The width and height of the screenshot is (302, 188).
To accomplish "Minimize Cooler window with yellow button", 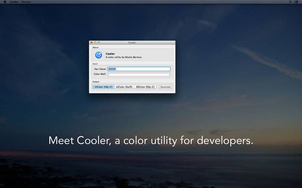I will (95, 42).
